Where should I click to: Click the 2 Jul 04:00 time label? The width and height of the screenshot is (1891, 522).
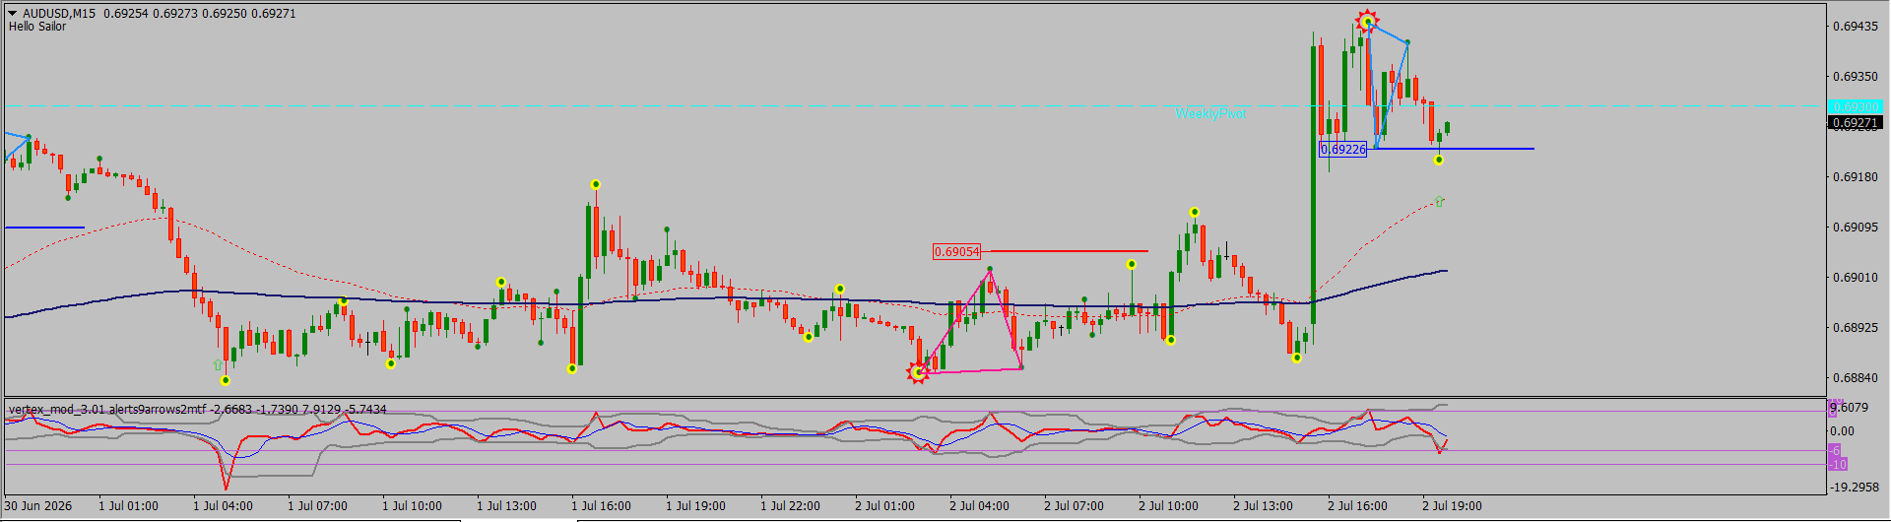tap(979, 506)
